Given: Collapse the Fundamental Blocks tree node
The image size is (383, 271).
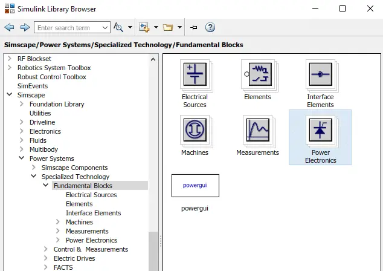Looking at the screenshot, I should (45, 186).
